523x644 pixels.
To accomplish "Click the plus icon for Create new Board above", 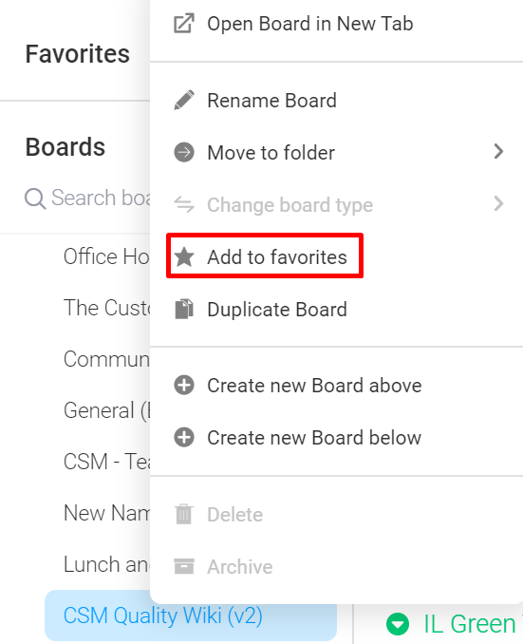I will click(x=184, y=386).
